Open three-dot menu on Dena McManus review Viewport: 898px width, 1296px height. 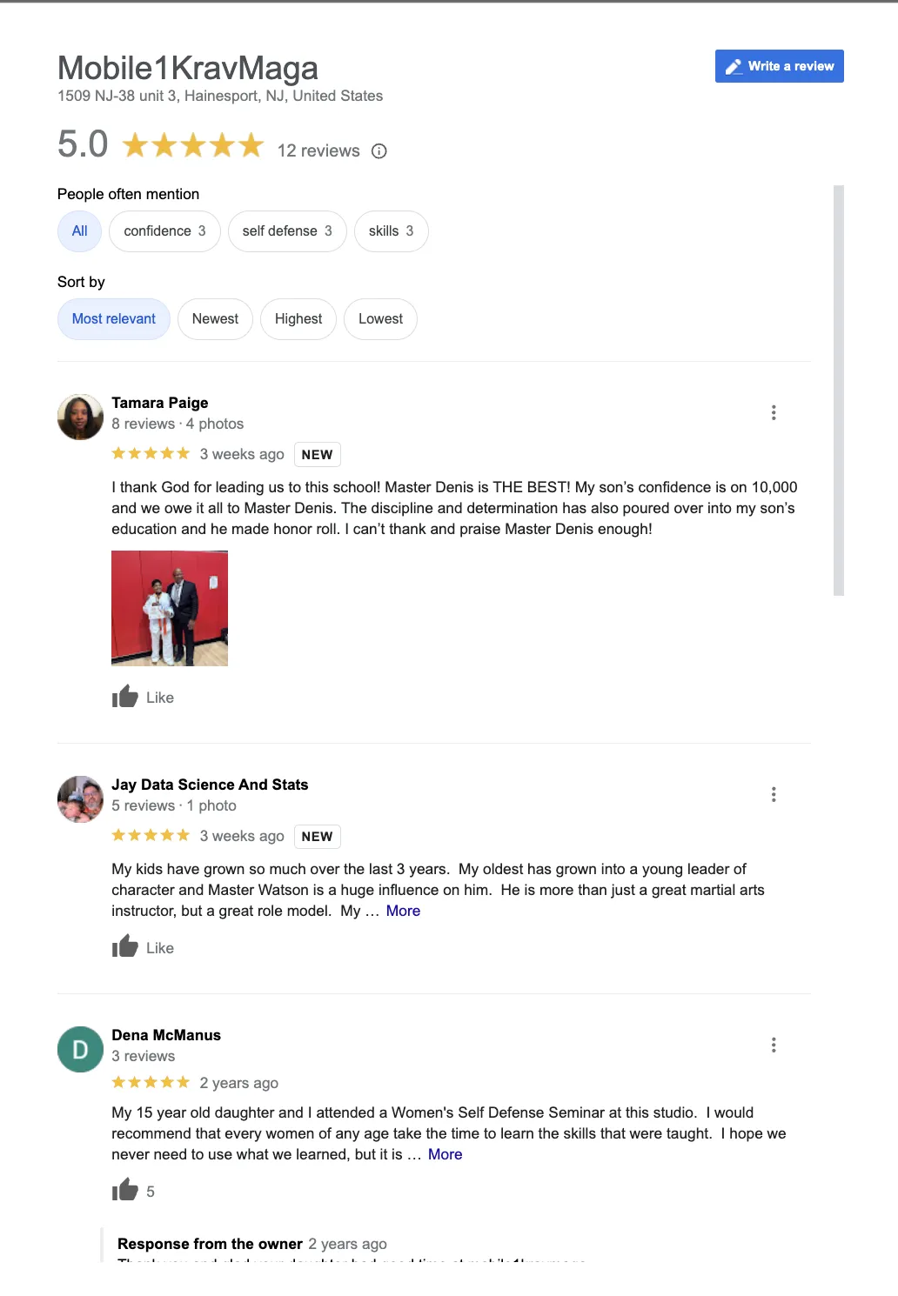coord(774,1045)
